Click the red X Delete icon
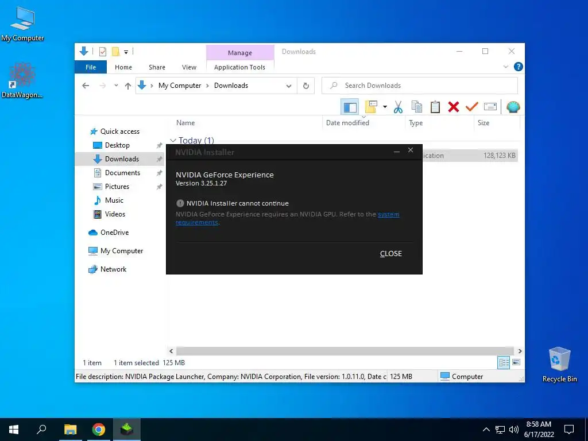The width and height of the screenshot is (588, 441). (454, 107)
